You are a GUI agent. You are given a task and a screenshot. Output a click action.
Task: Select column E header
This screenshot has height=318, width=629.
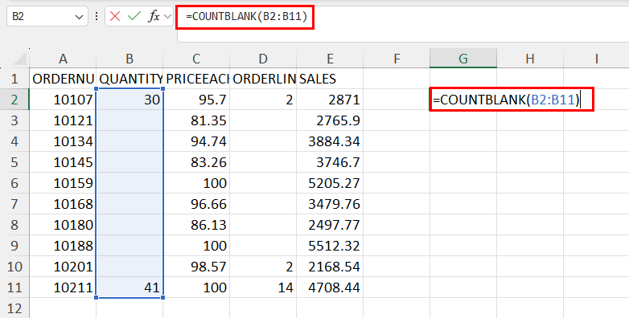click(x=330, y=59)
